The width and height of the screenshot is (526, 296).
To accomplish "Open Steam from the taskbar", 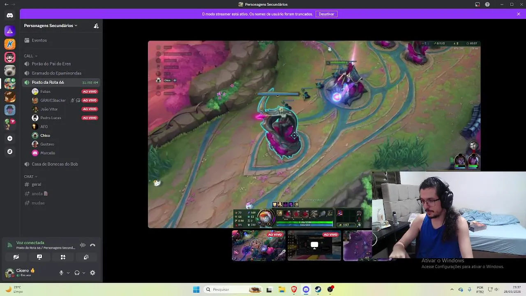I will click(318, 289).
